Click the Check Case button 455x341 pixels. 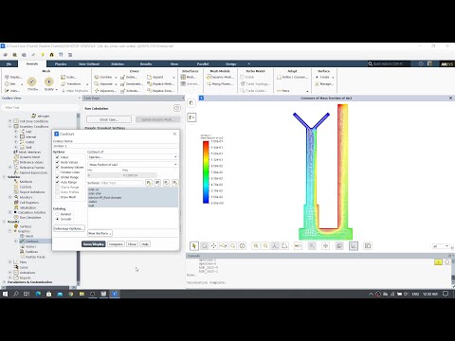pyautogui.click(x=109, y=119)
